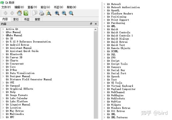172x120 pixels.
Task: Select Qt Canvas 3D entry
Action: [x=14, y=57]
